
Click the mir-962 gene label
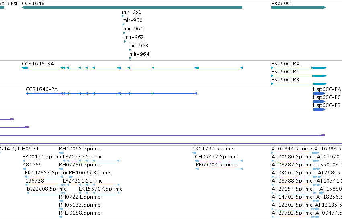(x=134, y=37)
